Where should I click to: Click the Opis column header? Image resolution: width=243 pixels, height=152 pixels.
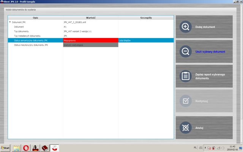[35, 17]
